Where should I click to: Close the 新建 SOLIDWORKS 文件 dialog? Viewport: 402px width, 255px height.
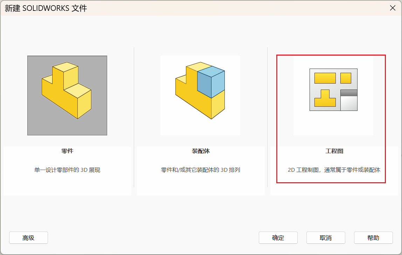pos(393,8)
